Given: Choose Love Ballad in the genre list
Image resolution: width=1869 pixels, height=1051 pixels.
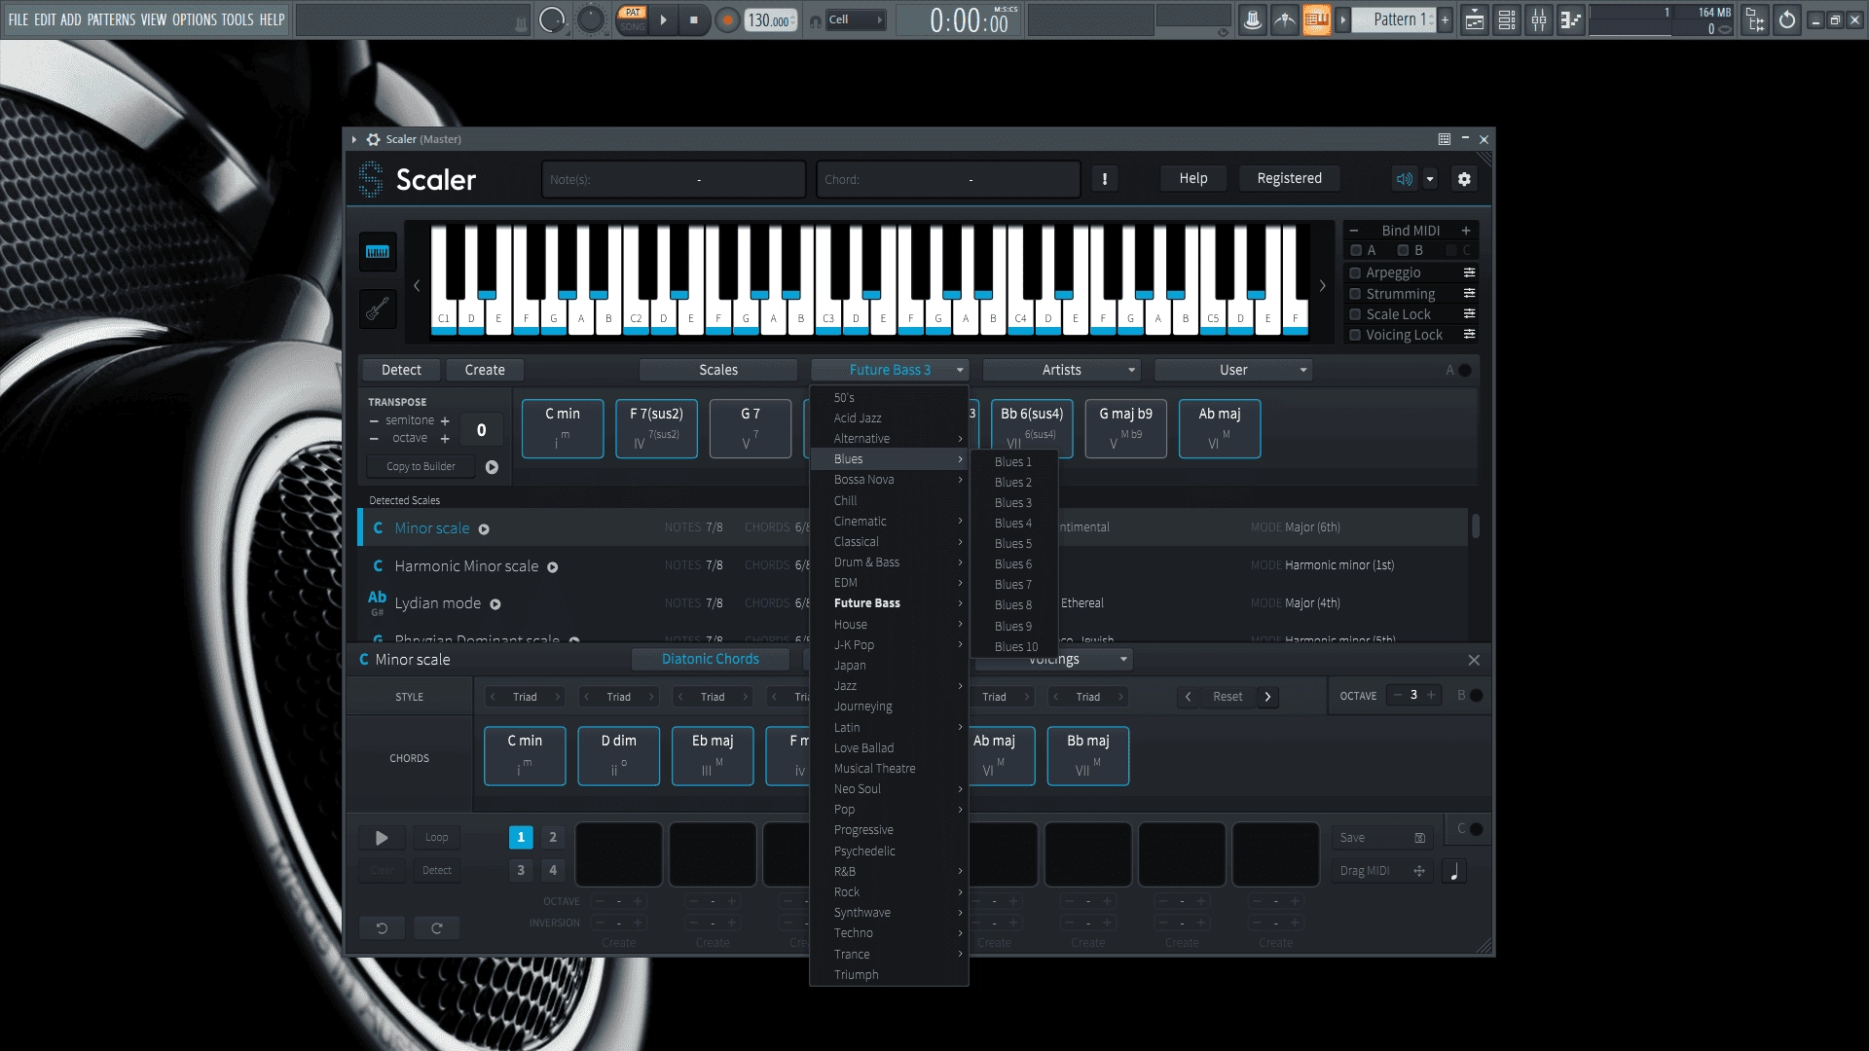Looking at the screenshot, I should tap(889, 748).
